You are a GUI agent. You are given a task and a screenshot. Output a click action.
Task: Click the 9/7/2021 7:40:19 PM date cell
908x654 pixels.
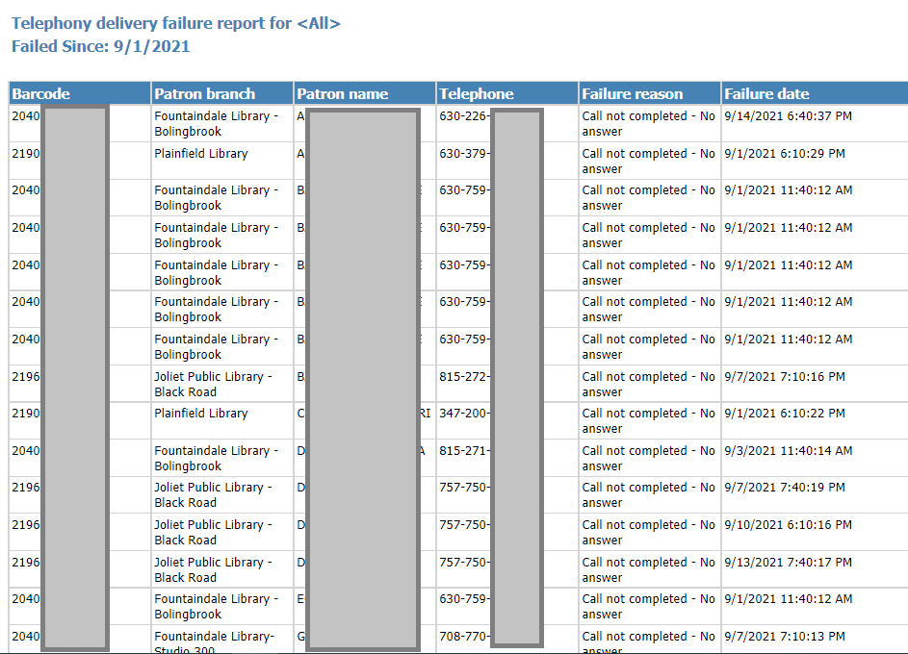click(785, 488)
